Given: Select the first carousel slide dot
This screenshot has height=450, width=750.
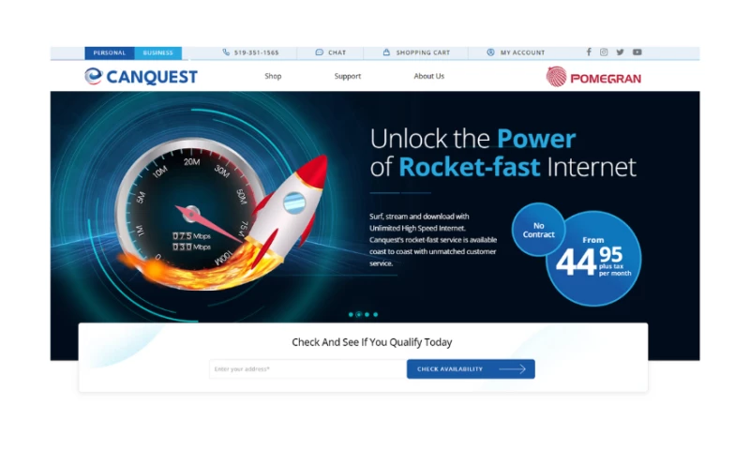Looking at the screenshot, I should [351, 314].
